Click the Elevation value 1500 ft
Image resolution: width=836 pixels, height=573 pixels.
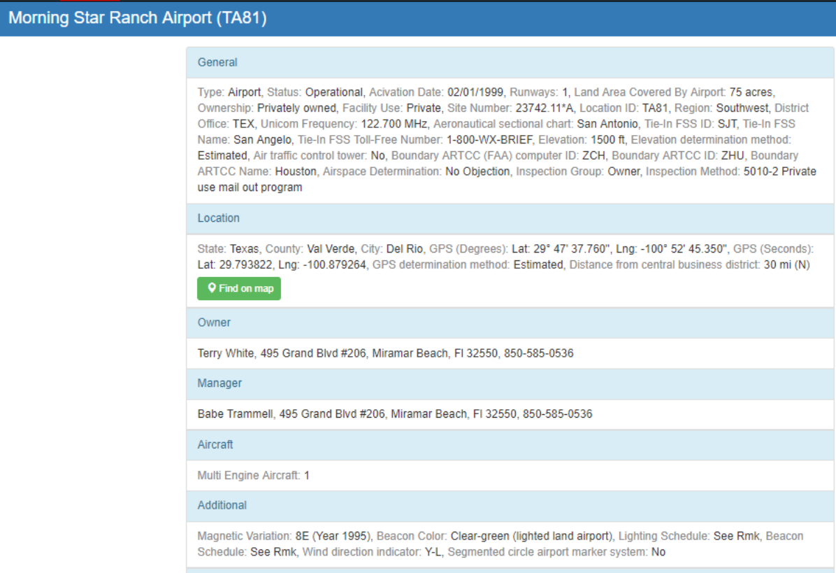click(608, 140)
